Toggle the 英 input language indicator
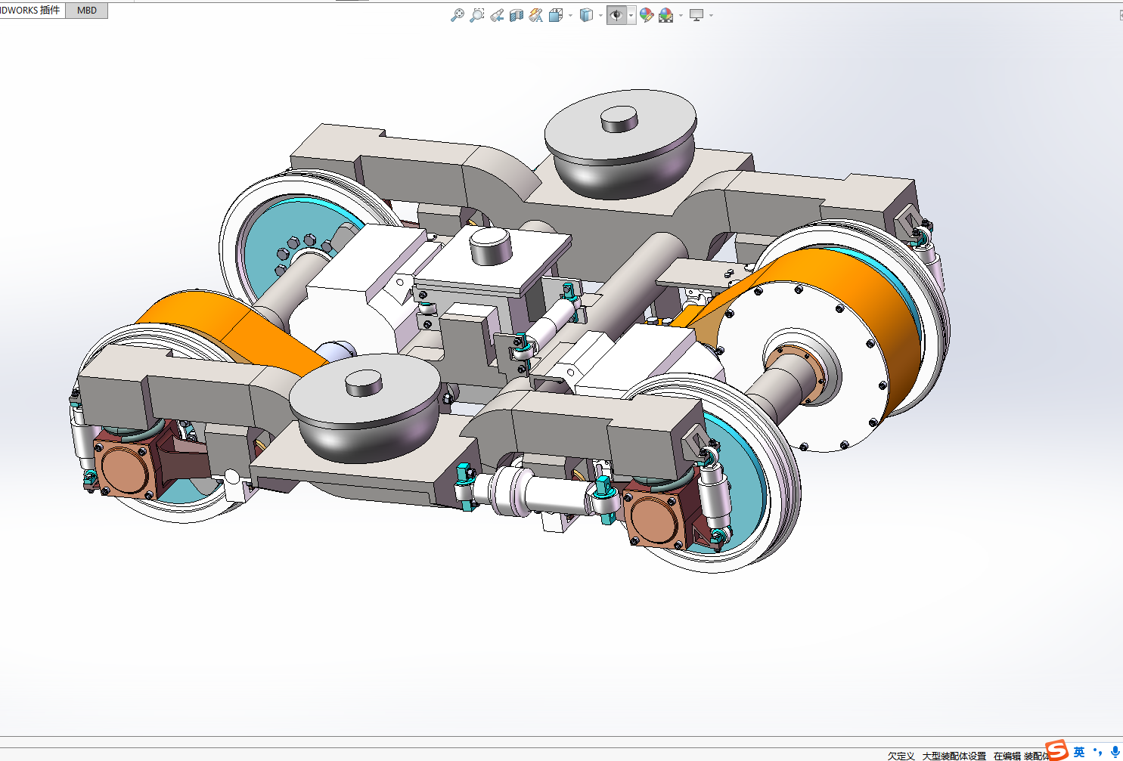The height and width of the screenshot is (761, 1123). point(1079,752)
